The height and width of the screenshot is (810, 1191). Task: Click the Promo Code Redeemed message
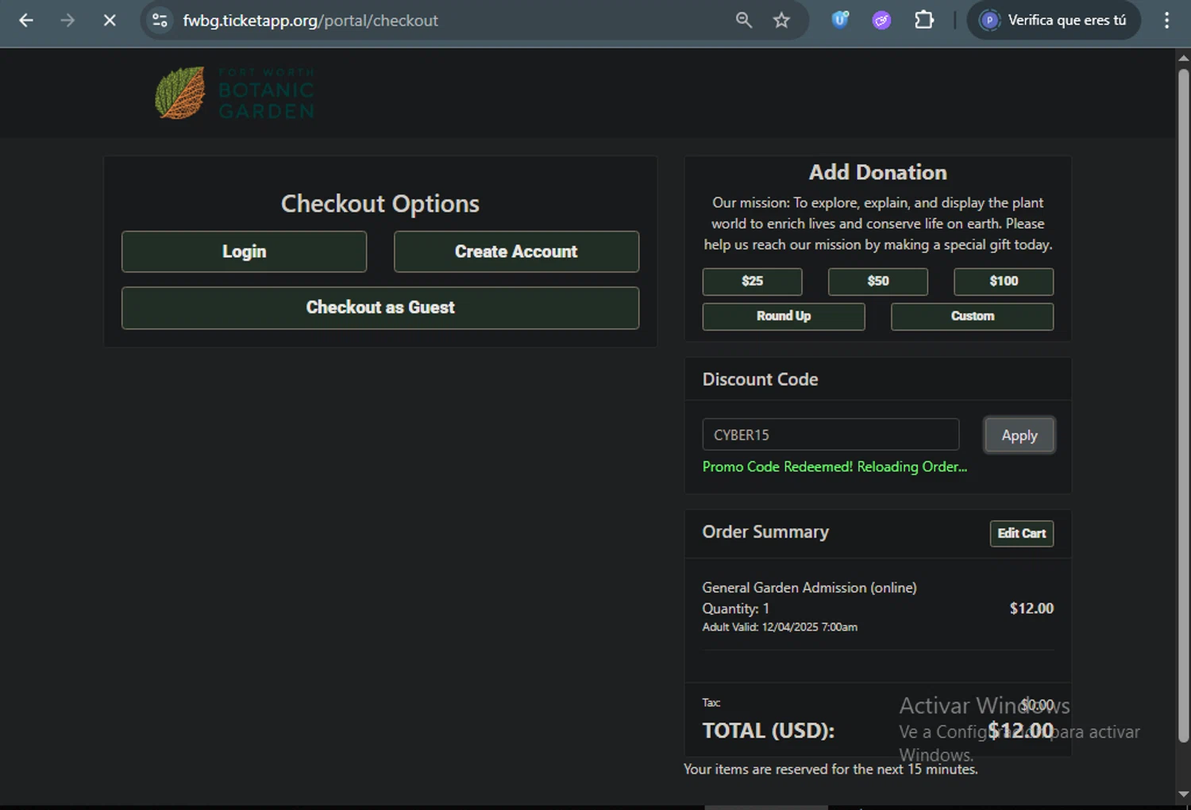tap(834, 466)
